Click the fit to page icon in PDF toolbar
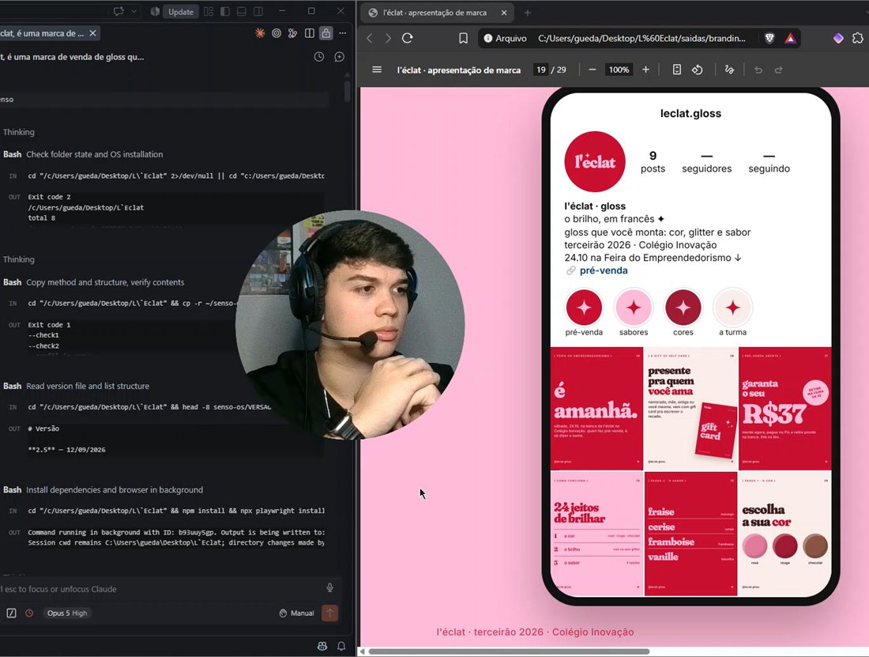This screenshot has width=869, height=657. pos(677,70)
